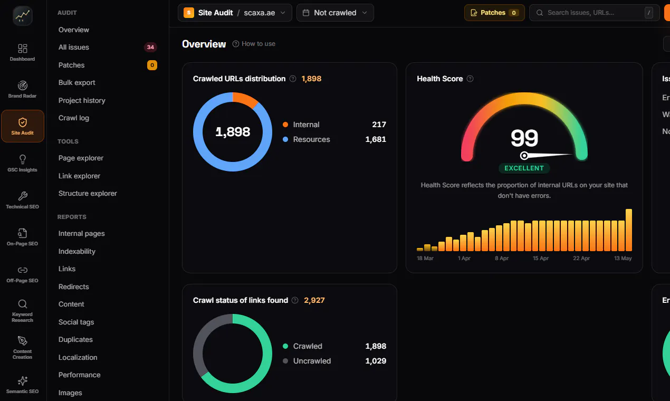The width and height of the screenshot is (670, 401).
Task: Click help icon beside Crawl status of links found
Action: pos(295,300)
